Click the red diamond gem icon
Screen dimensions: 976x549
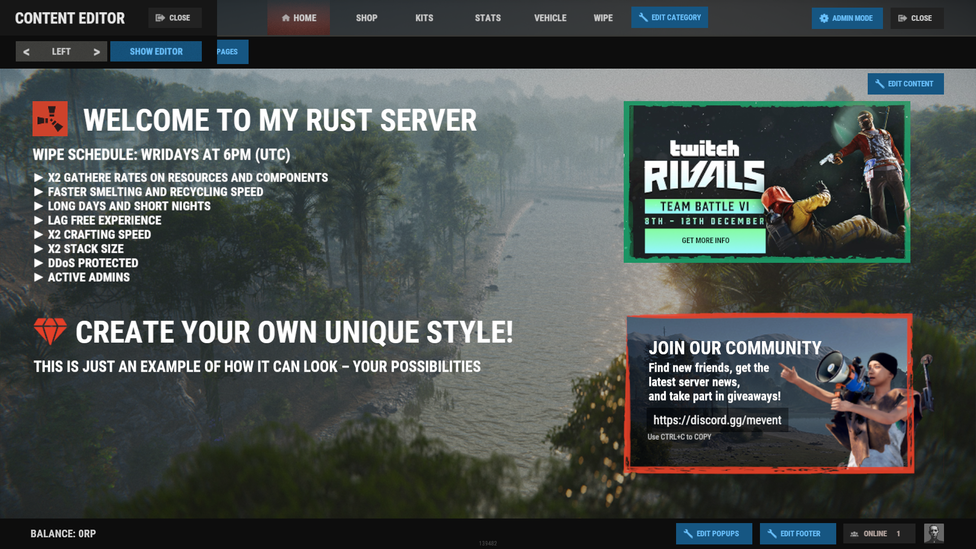[x=50, y=331]
